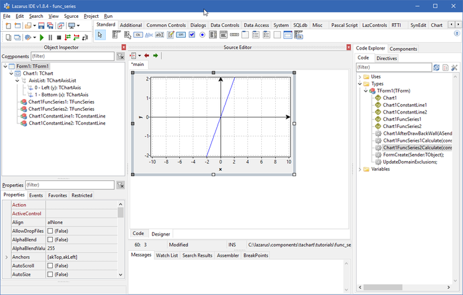Viewport: 463px width, 295px height.
Task: Expand the Anchors property row
Action: point(7,257)
